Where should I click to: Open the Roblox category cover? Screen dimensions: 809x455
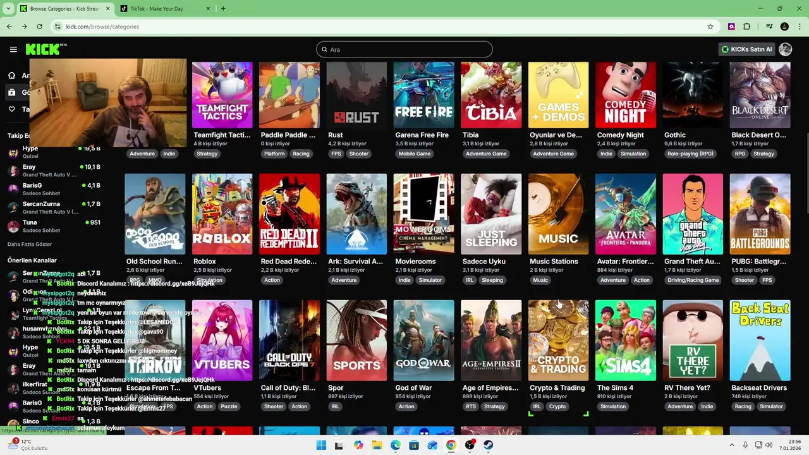click(x=222, y=214)
